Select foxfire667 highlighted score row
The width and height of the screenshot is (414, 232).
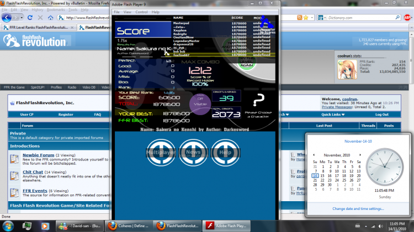[221, 55]
